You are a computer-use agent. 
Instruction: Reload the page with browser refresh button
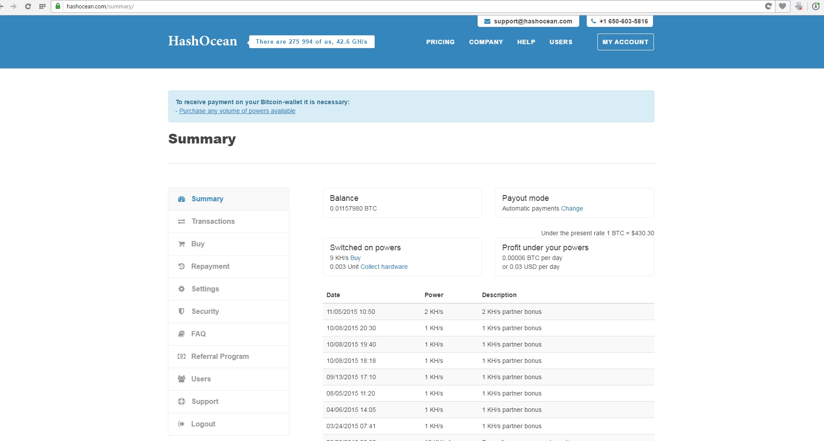click(28, 6)
